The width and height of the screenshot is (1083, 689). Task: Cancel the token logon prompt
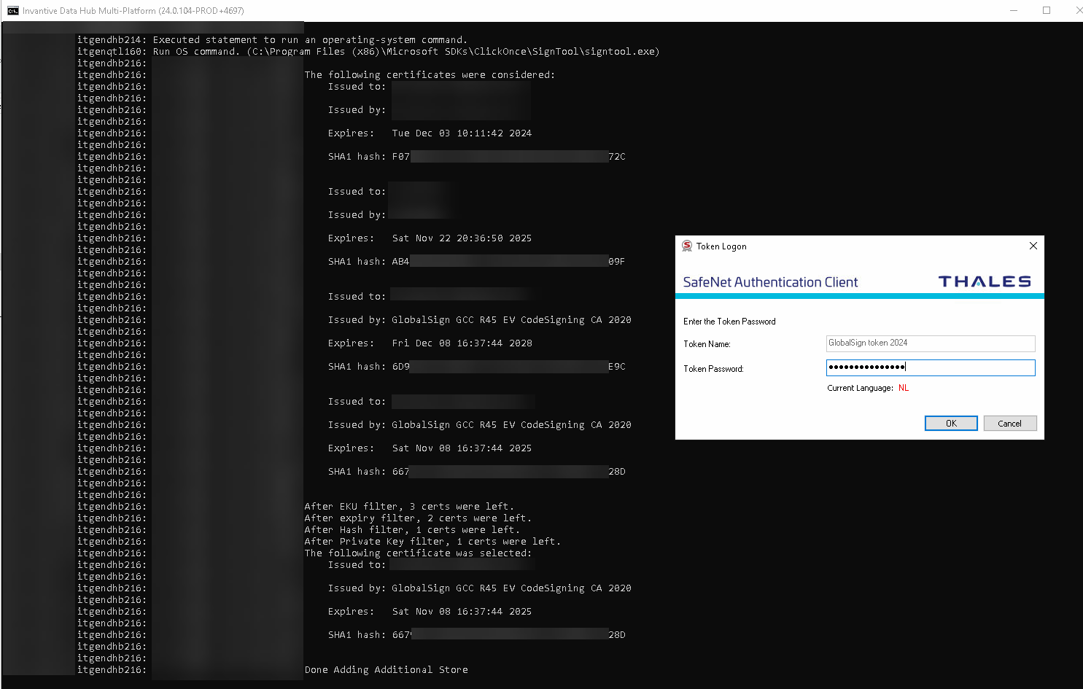[1009, 424]
